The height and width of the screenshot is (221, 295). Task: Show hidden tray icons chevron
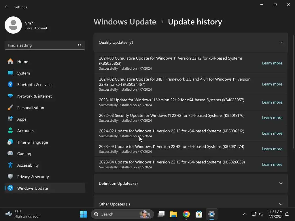tap(245, 214)
